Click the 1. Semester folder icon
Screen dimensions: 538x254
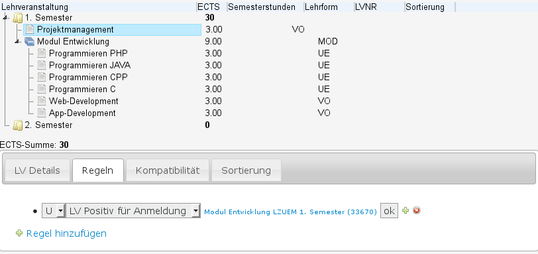coord(17,18)
